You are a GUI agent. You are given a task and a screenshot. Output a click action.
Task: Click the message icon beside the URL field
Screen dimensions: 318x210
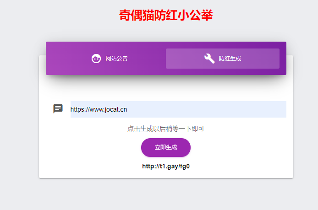(x=58, y=109)
